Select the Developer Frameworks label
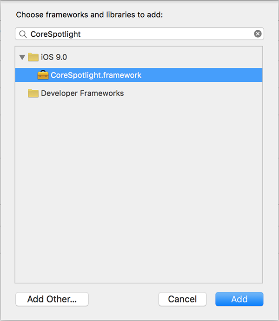This screenshot has width=279, height=321. tap(82, 93)
